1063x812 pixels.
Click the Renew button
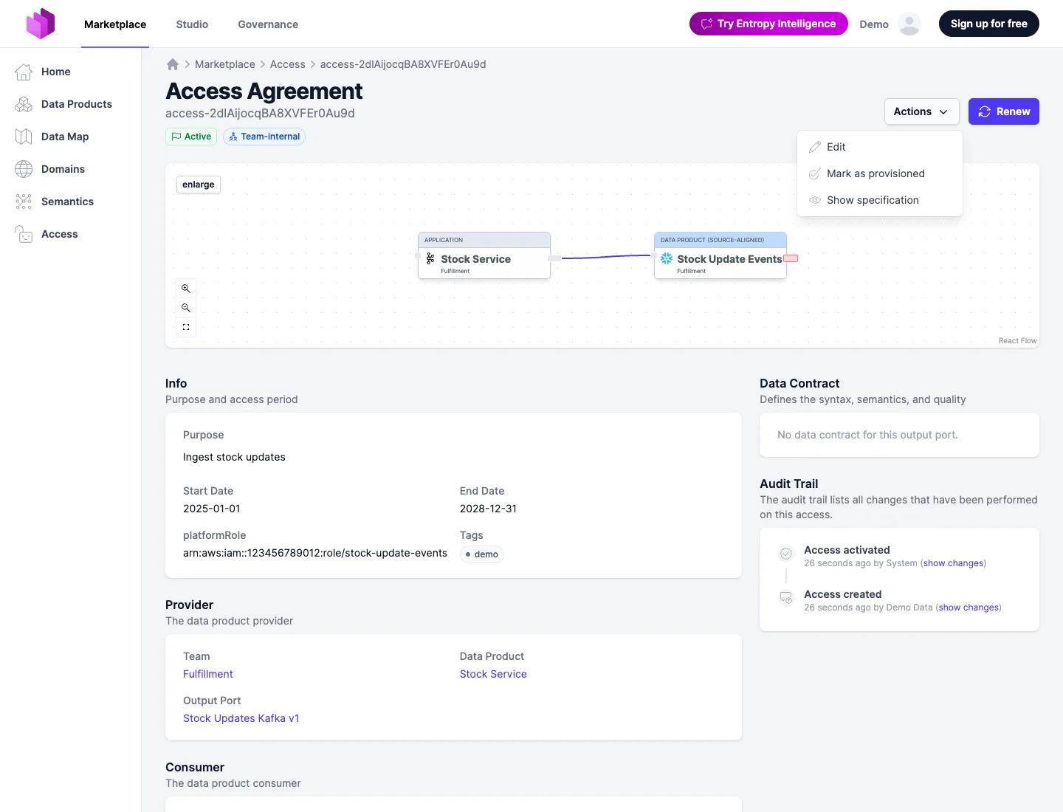[x=1004, y=111]
